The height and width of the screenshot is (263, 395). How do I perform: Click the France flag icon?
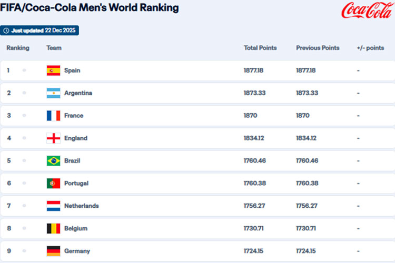[x=53, y=116]
